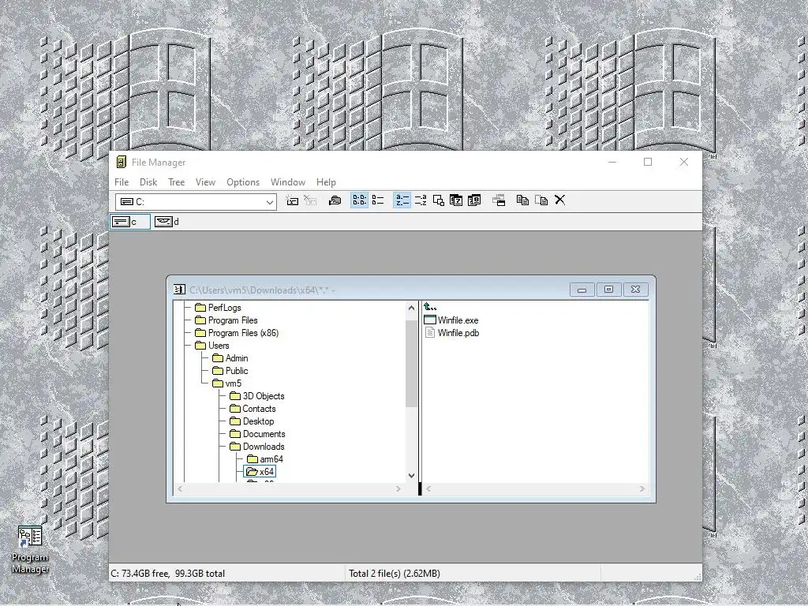Click tree pane scroll up arrow

(x=411, y=309)
